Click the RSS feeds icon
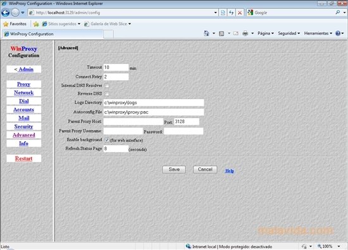This screenshot has width=348, height=250. click(x=221, y=33)
